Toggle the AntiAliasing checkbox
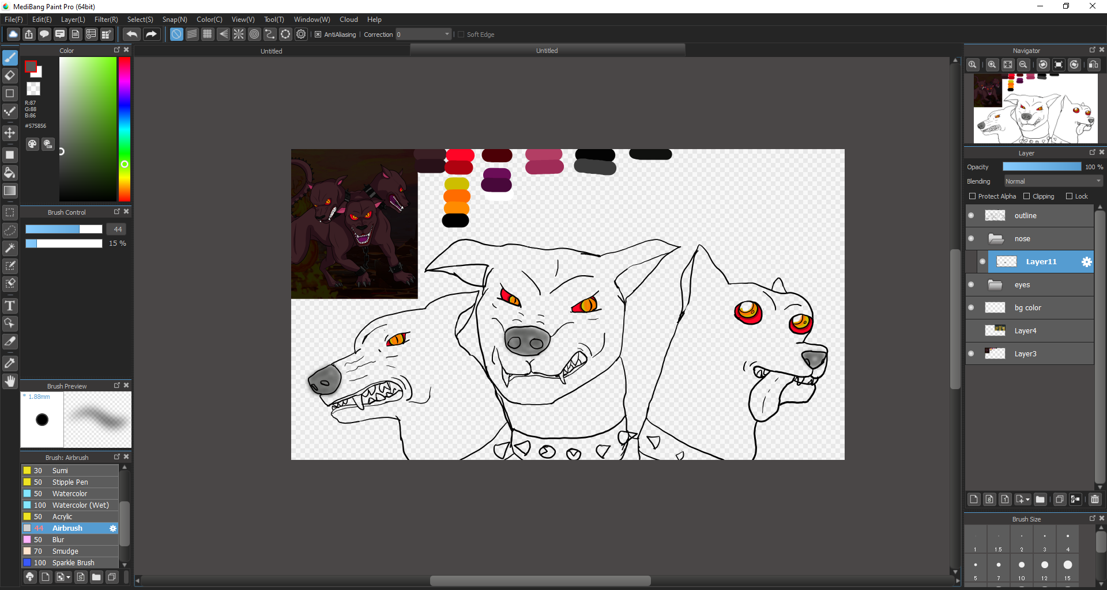This screenshot has height=590, width=1107. click(x=318, y=35)
